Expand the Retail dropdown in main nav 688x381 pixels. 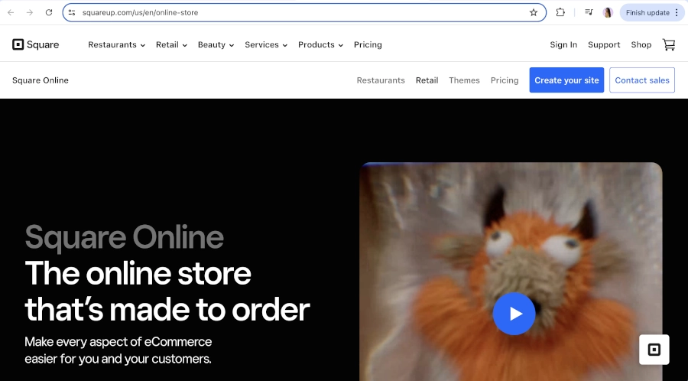171,44
